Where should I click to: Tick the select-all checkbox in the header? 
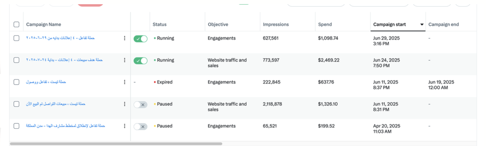point(17,24)
